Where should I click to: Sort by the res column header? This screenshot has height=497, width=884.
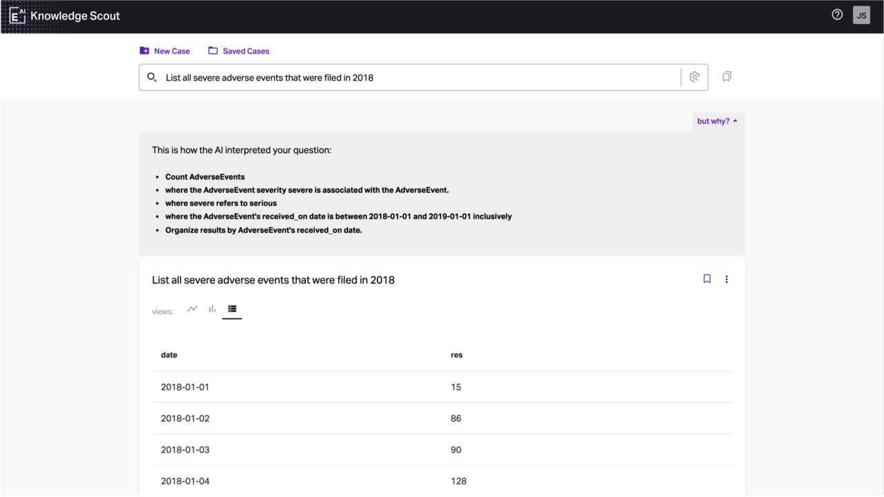(x=457, y=355)
